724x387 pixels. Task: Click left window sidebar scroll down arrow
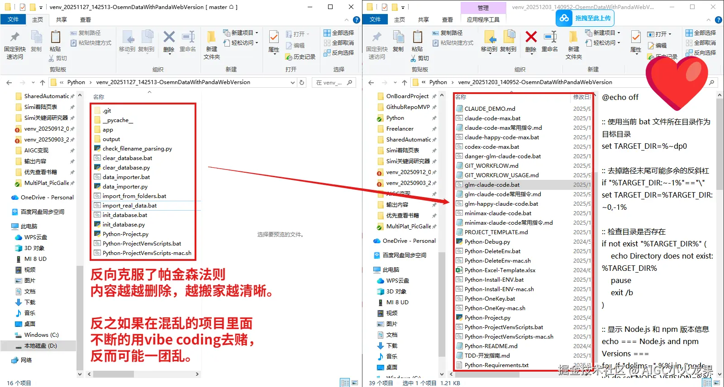(x=80, y=374)
